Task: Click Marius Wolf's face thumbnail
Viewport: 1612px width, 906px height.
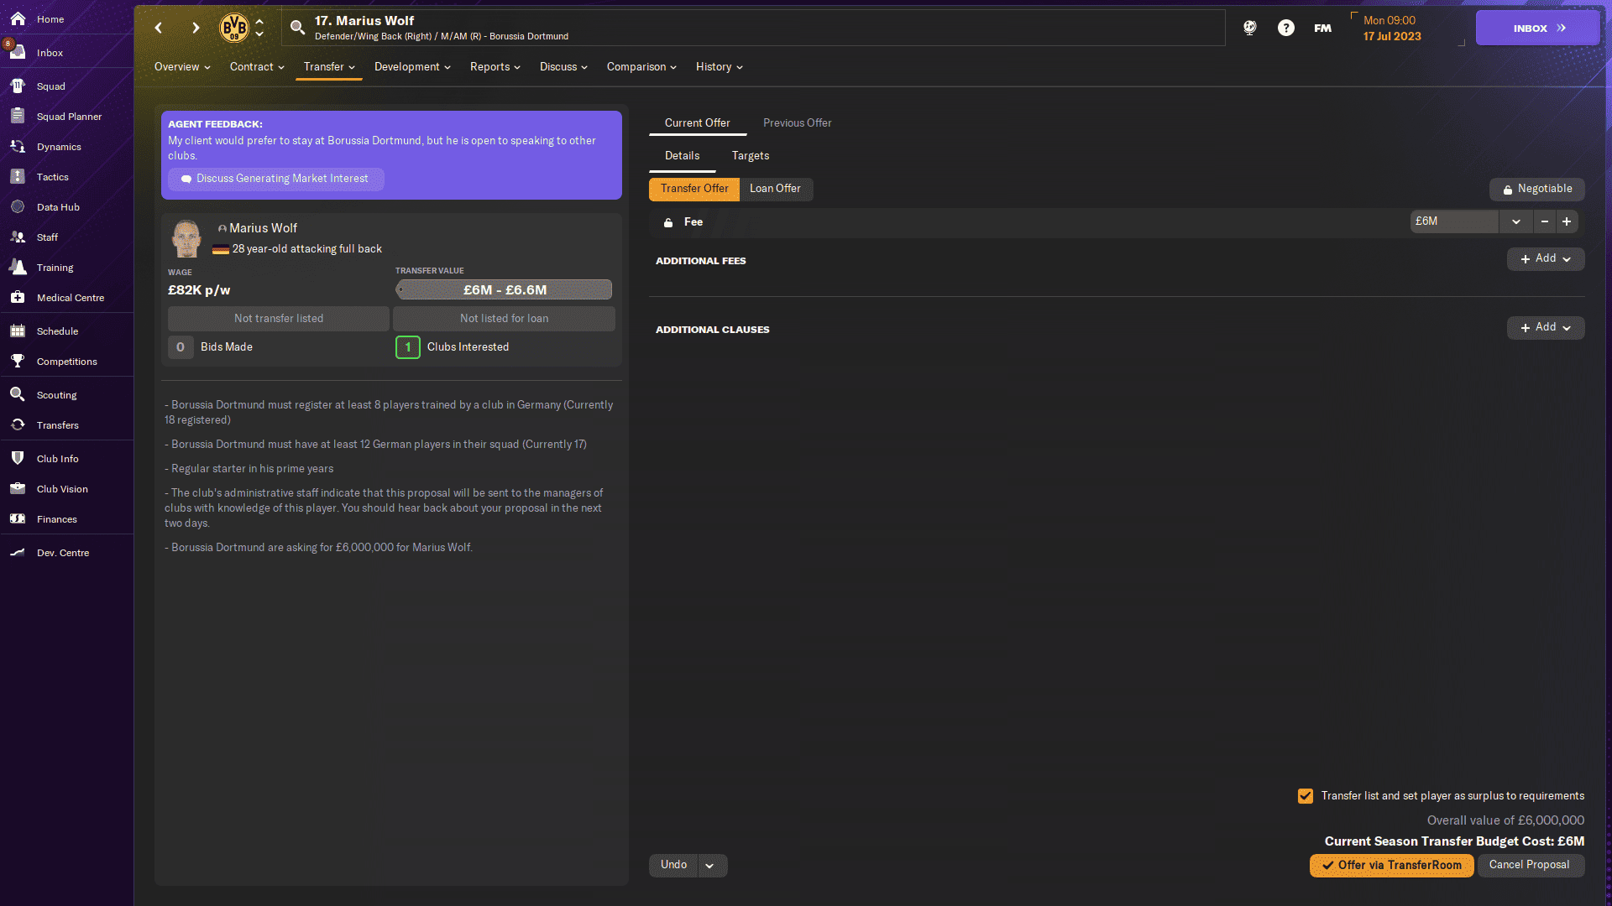Action: pyautogui.click(x=186, y=238)
